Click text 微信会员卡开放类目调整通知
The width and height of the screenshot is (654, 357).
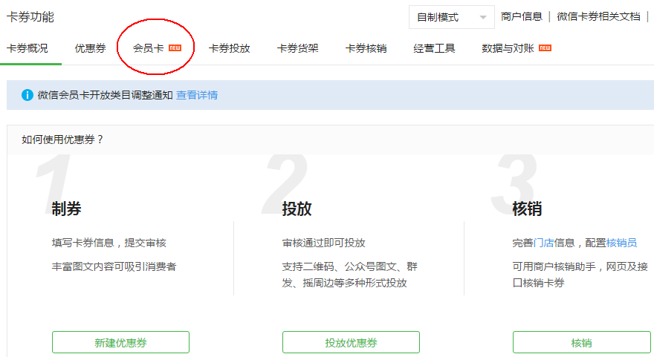point(105,95)
